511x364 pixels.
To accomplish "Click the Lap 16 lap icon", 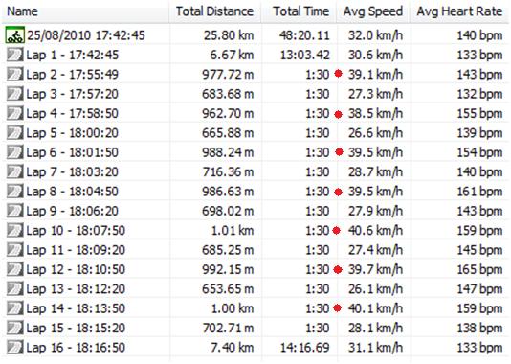I will pos(15,348).
